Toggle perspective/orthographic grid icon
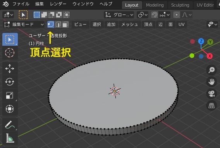 click(211, 106)
